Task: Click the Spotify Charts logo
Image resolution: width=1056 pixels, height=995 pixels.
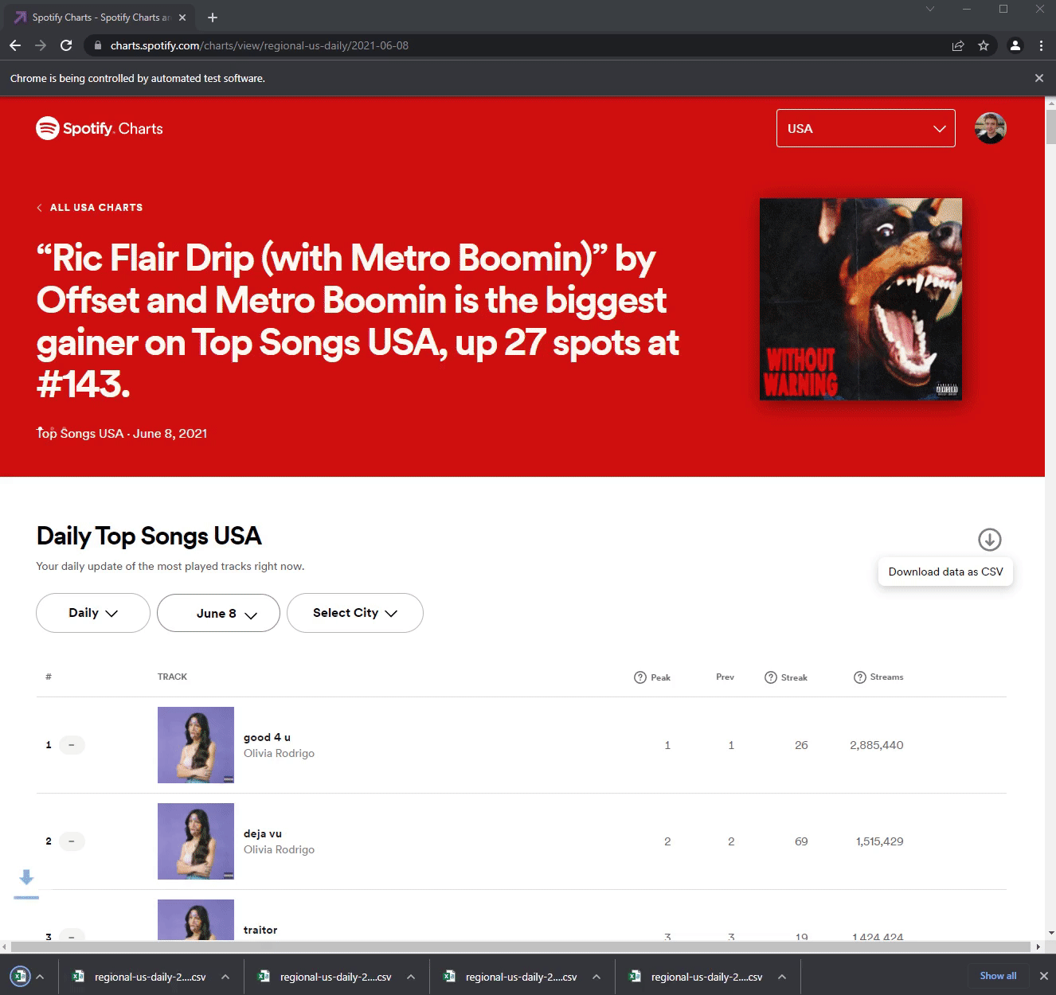Action: [x=100, y=128]
